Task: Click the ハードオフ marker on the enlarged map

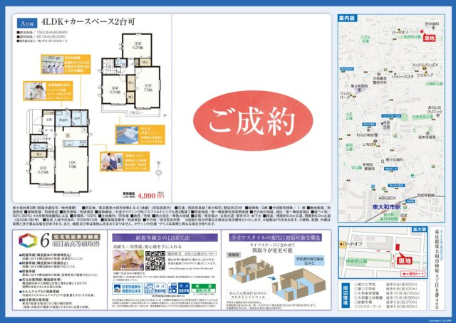Action: pyautogui.click(x=341, y=244)
